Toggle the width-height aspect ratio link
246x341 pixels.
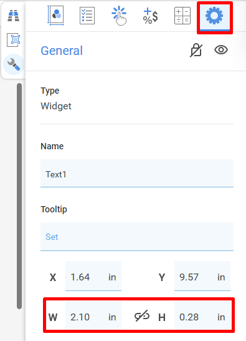pyautogui.click(x=142, y=316)
